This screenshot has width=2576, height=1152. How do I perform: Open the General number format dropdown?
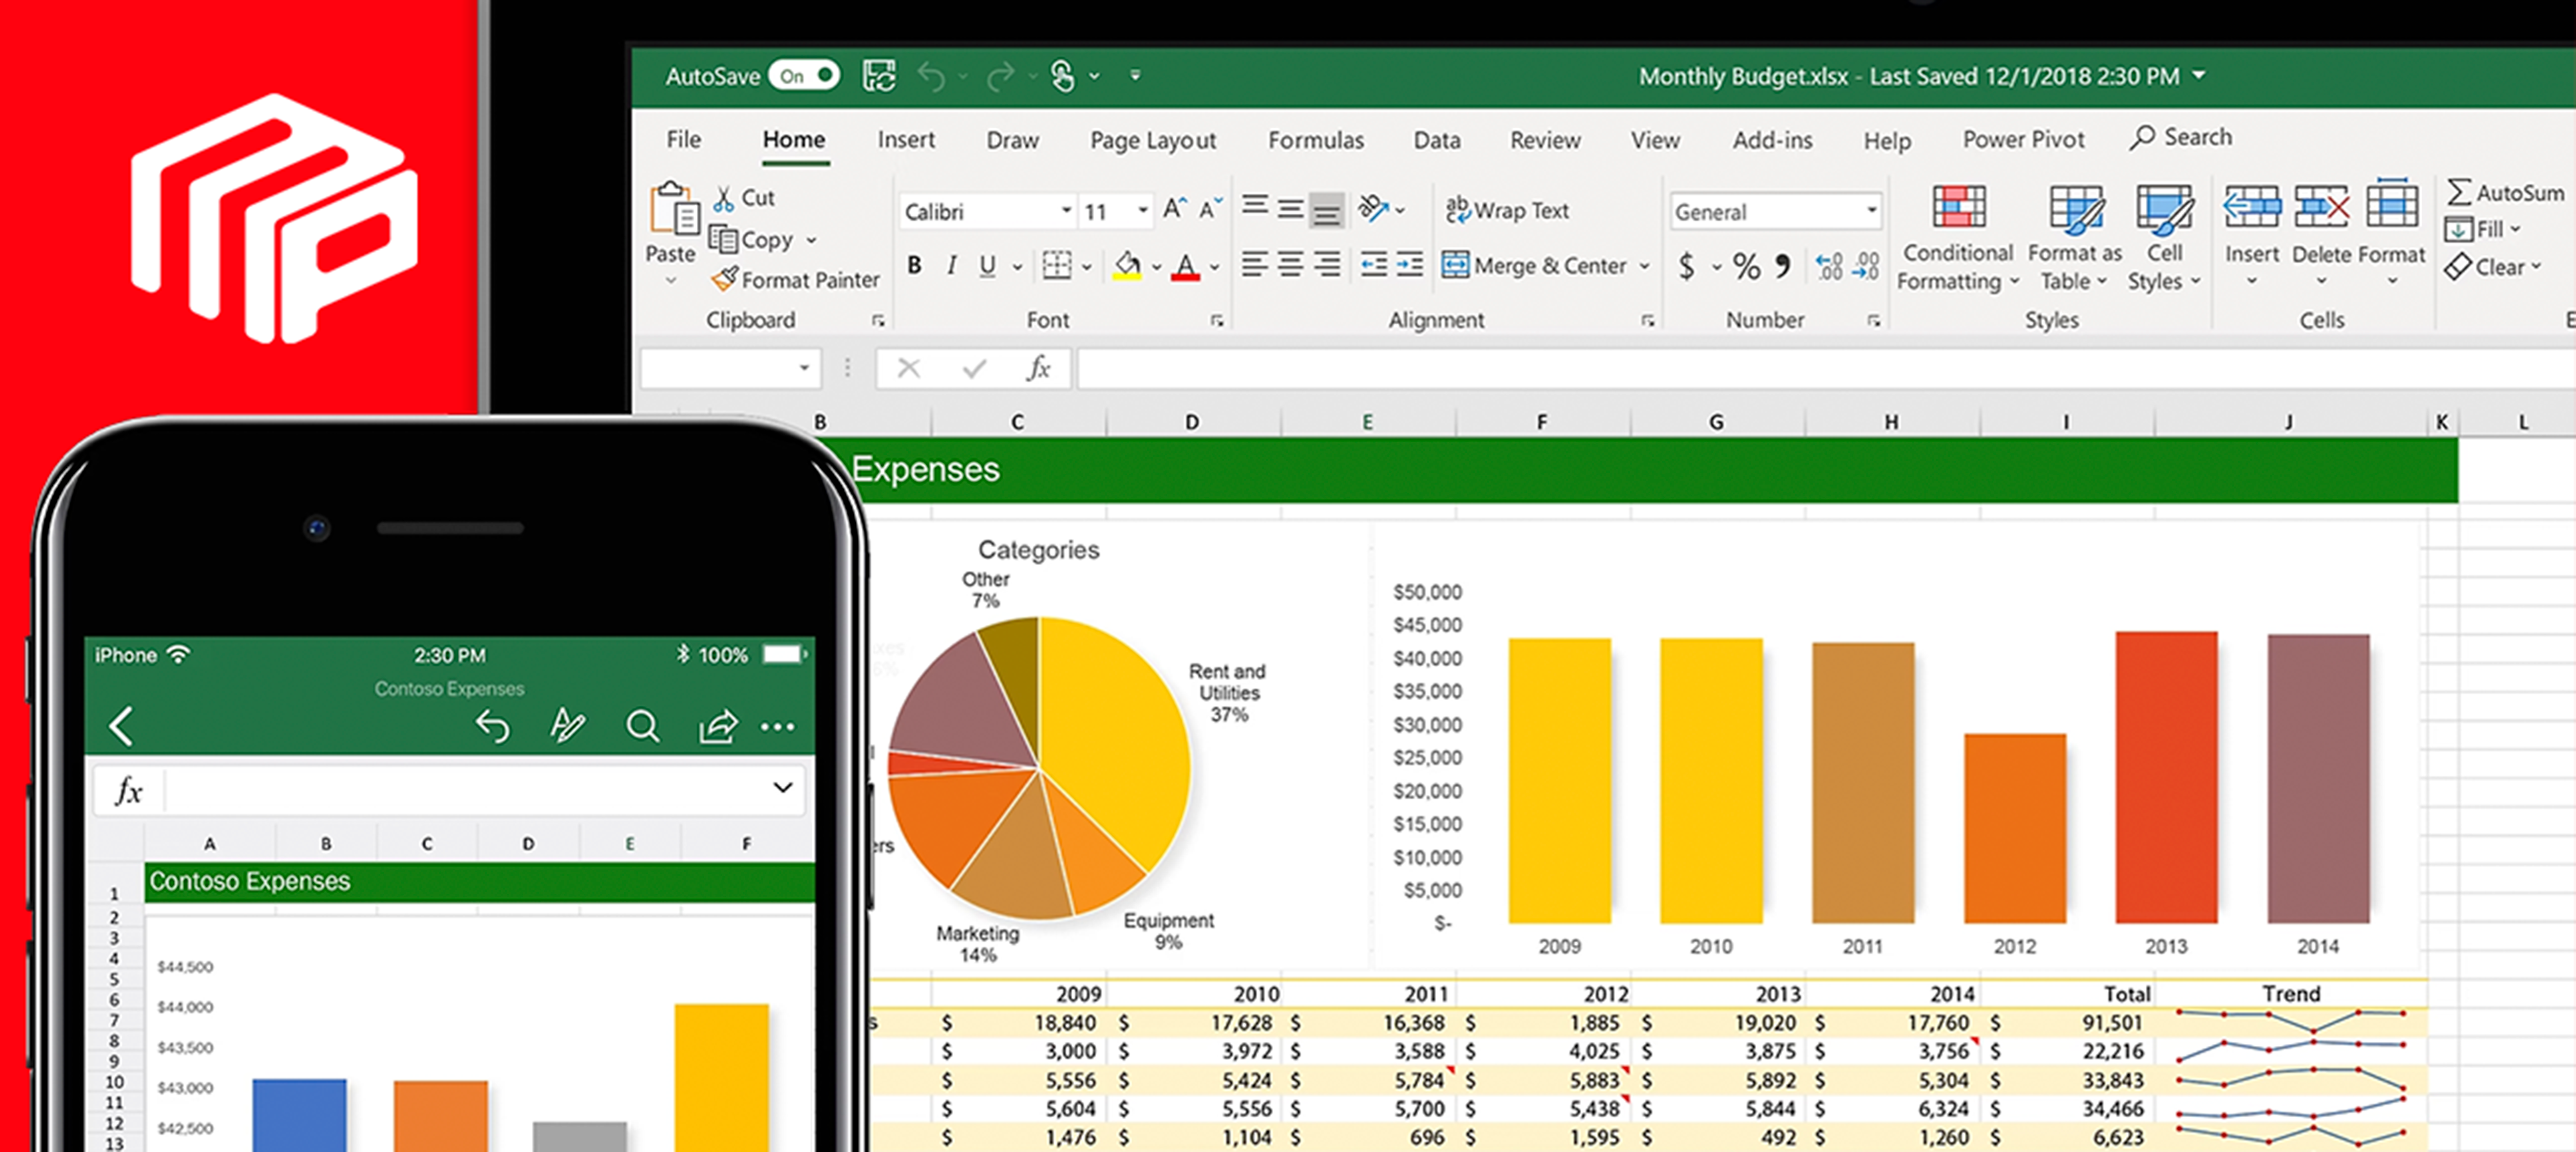point(1871,211)
